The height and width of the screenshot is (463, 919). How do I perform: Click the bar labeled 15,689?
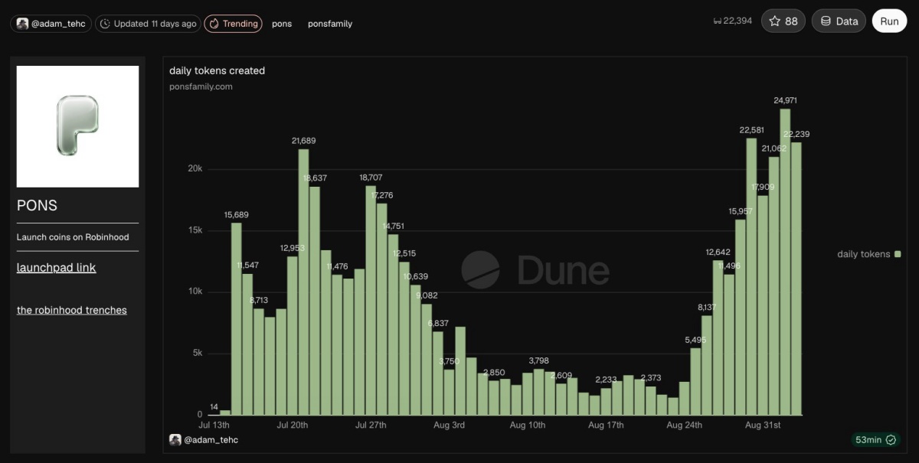coord(237,318)
